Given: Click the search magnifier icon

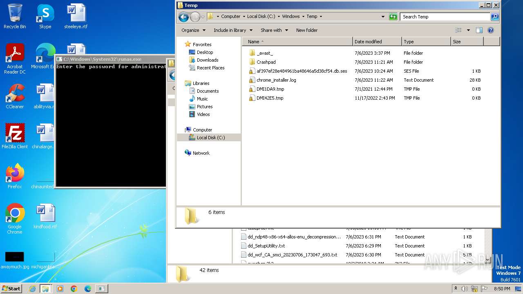Looking at the screenshot, I should point(495,17).
